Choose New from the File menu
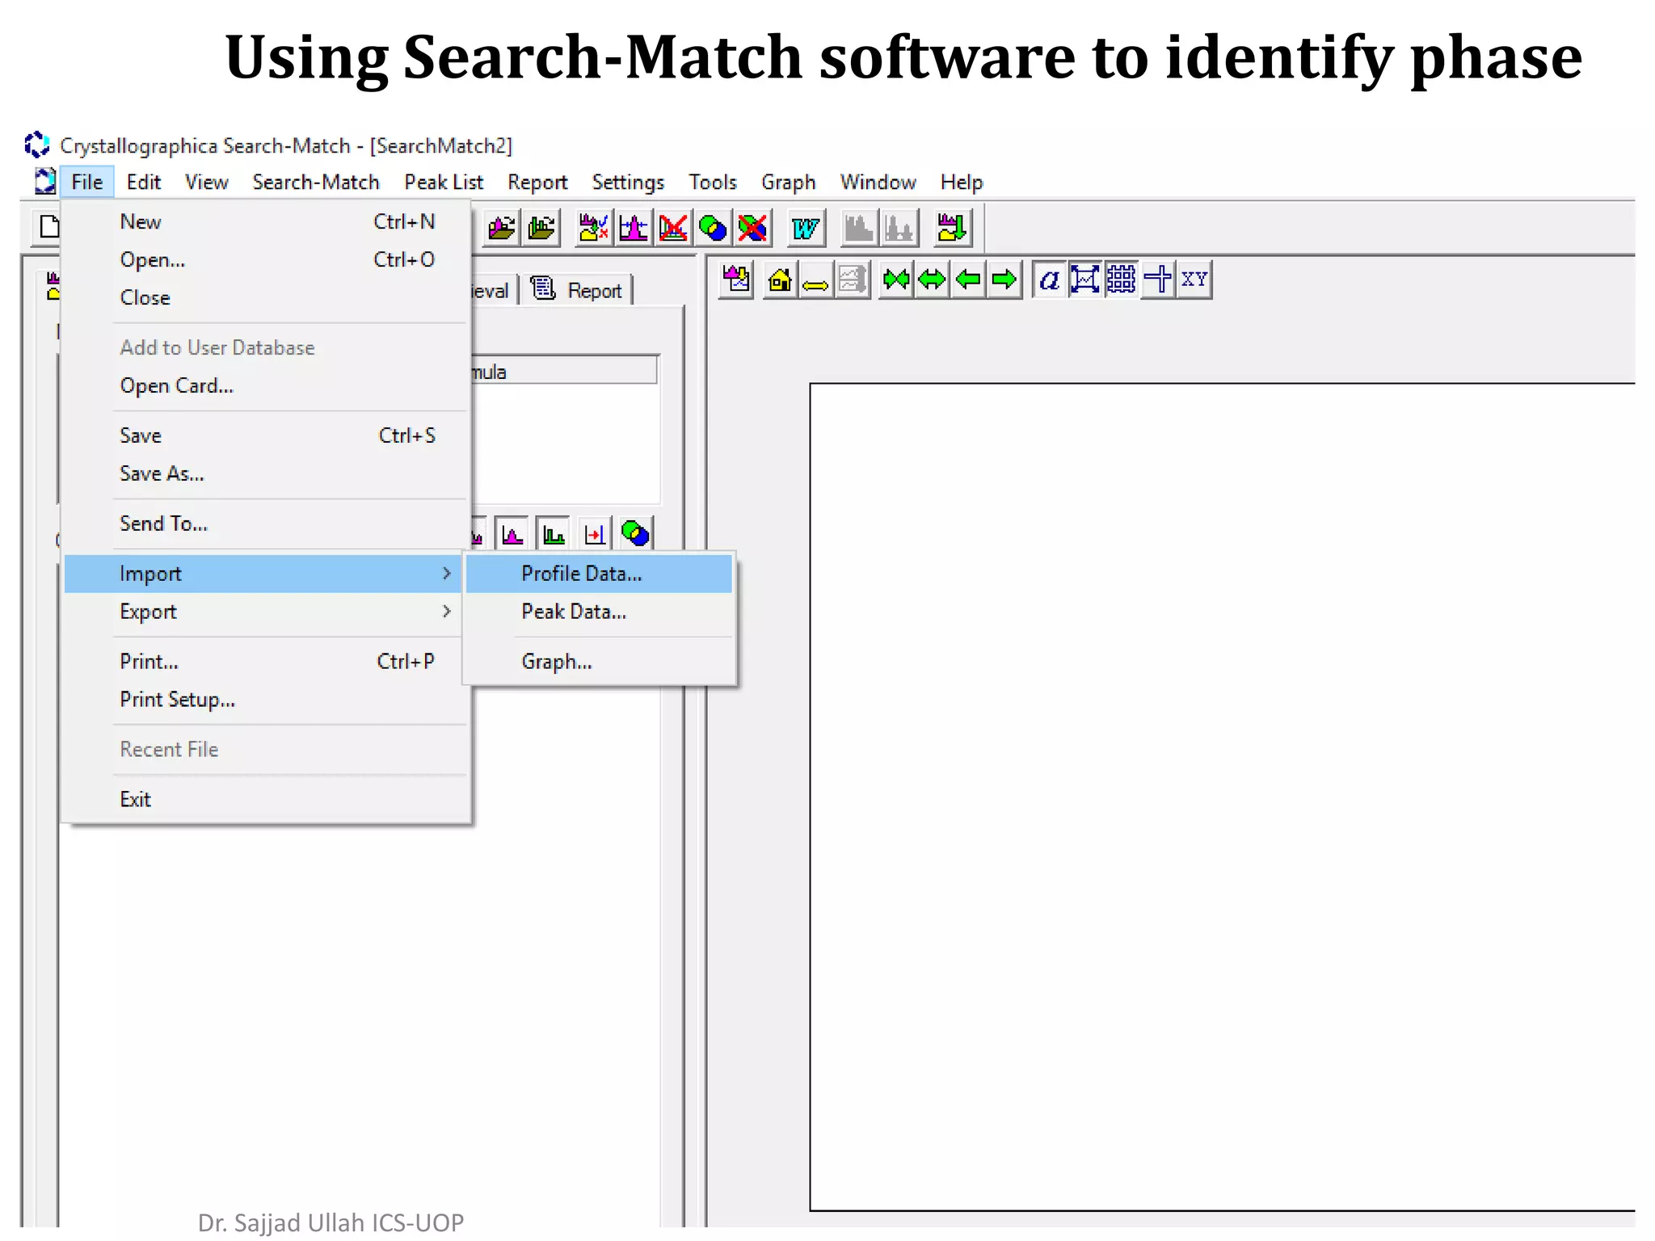Image resolution: width=1655 pixels, height=1241 pixels. click(266, 221)
